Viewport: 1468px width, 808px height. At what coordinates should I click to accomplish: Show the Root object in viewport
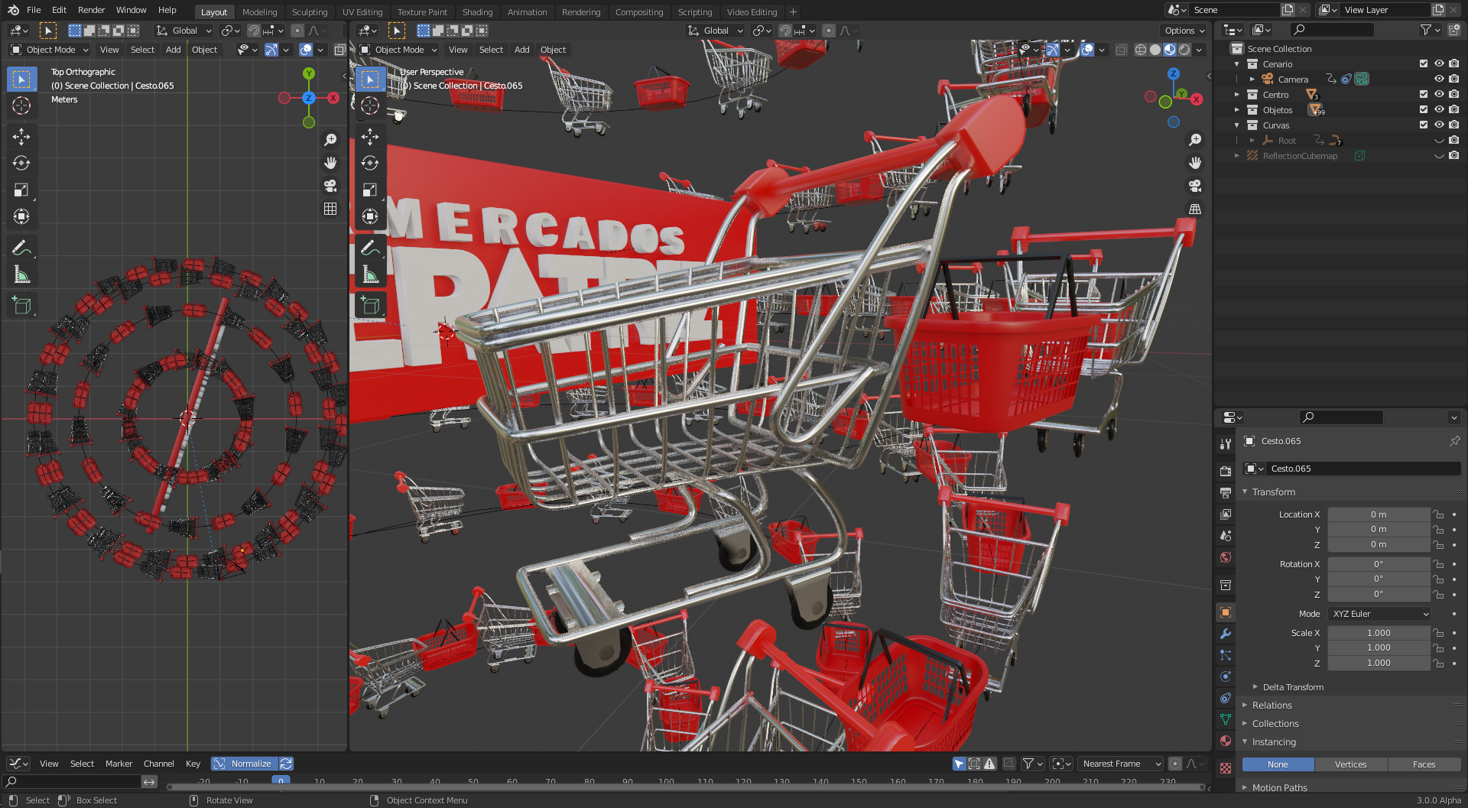pyautogui.click(x=1439, y=140)
